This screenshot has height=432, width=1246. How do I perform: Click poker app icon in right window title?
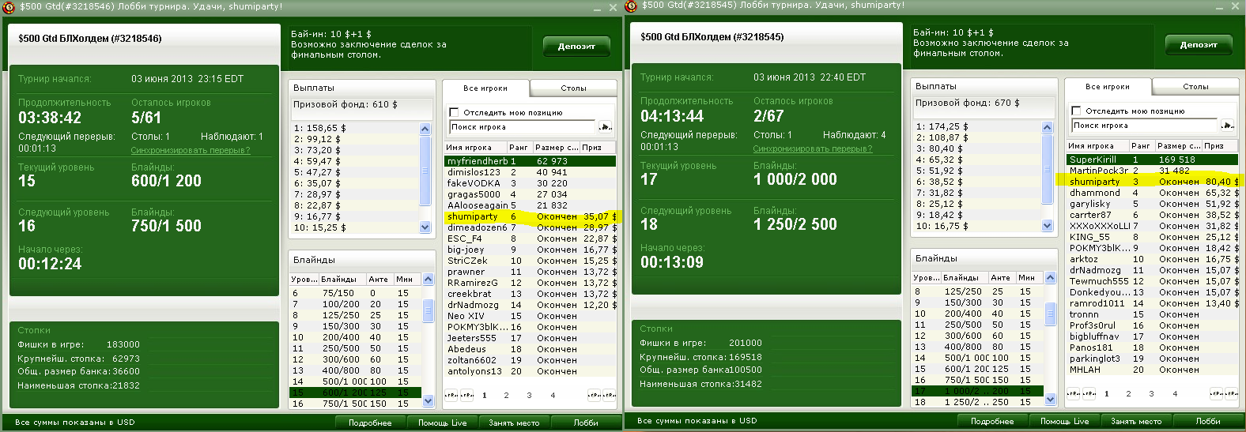point(631,6)
